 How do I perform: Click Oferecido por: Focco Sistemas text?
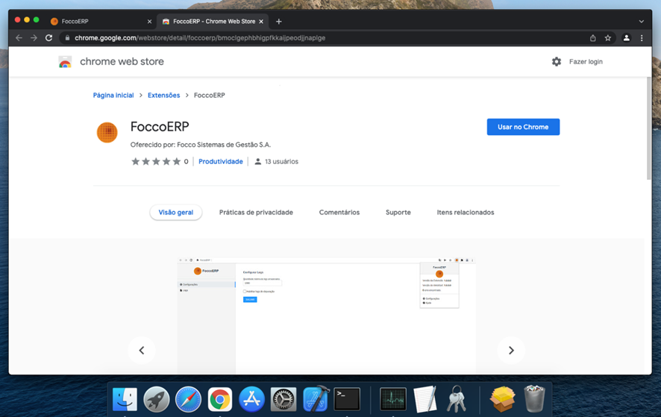tap(201, 145)
